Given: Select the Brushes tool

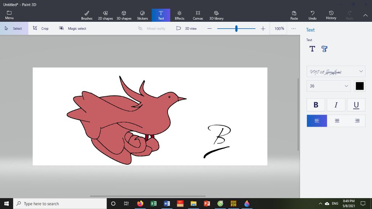Looking at the screenshot, I should tap(86, 15).
